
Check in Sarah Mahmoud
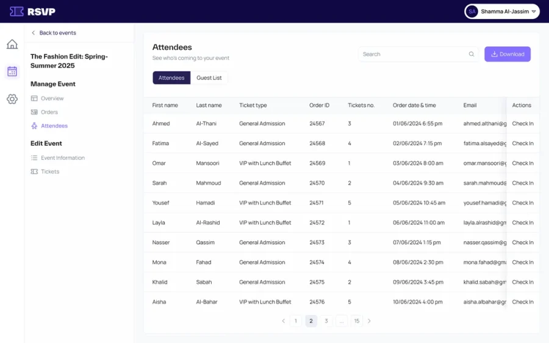click(523, 183)
